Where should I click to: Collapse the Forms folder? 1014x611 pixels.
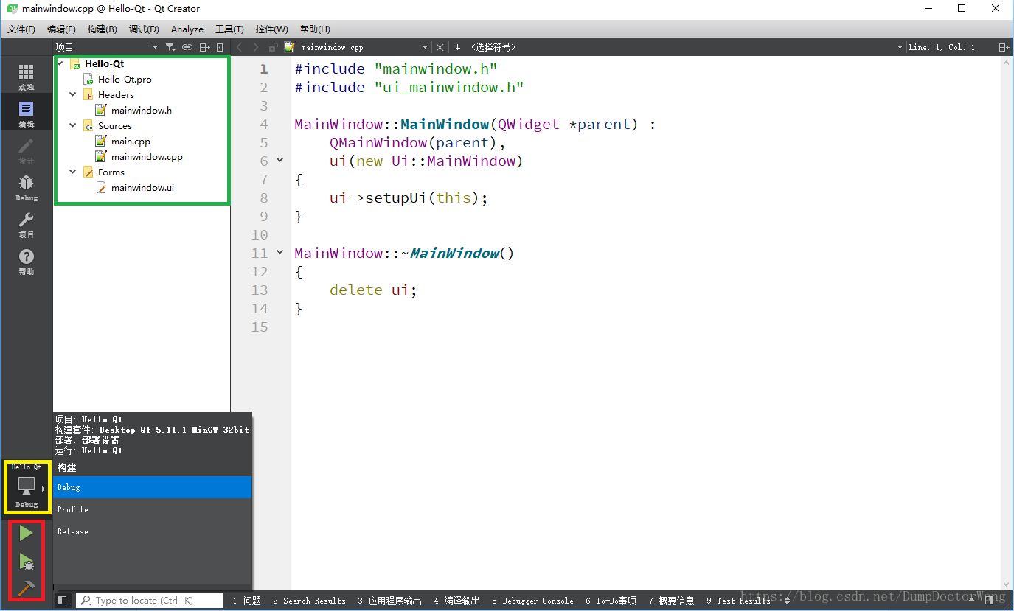(73, 172)
